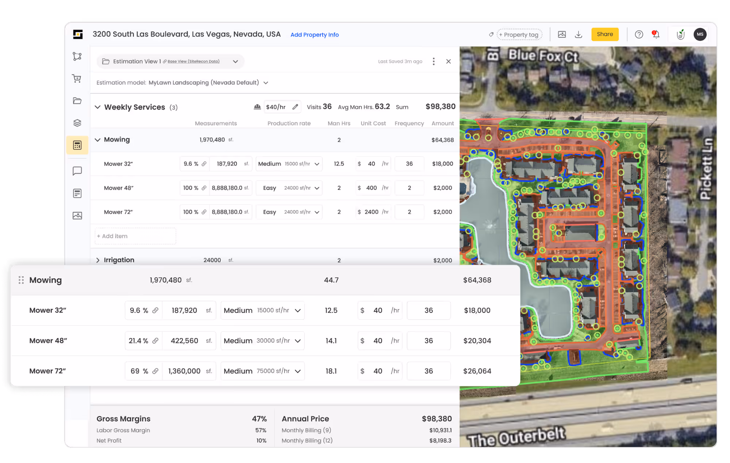The height and width of the screenshot is (463, 730).
Task: Click link icon in top Mower 72" 100% row
Action: pyautogui.click(x=204, y=212)
